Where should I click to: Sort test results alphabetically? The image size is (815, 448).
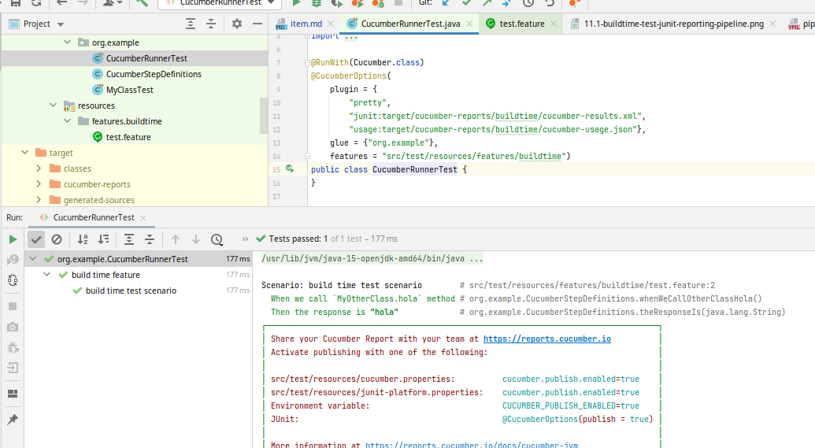coord(83,239)
